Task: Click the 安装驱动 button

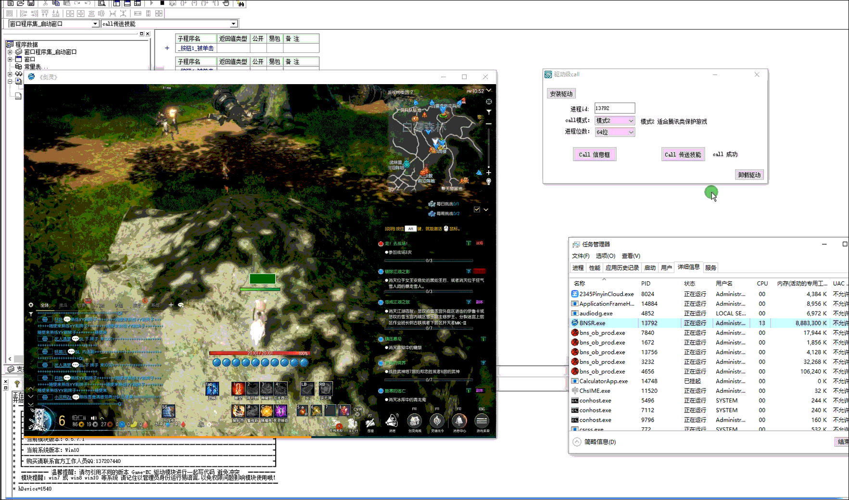Action: pos(561,94)
